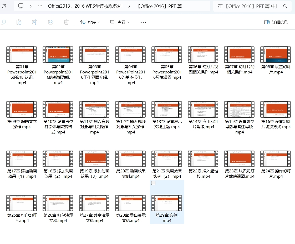Image resolution: width=295 pixels, height=244 pixels.
Task: Click the 【Office 2016】PPT 篇 breadcrumb
Action: pyautogui.click(x=160, y=6)
